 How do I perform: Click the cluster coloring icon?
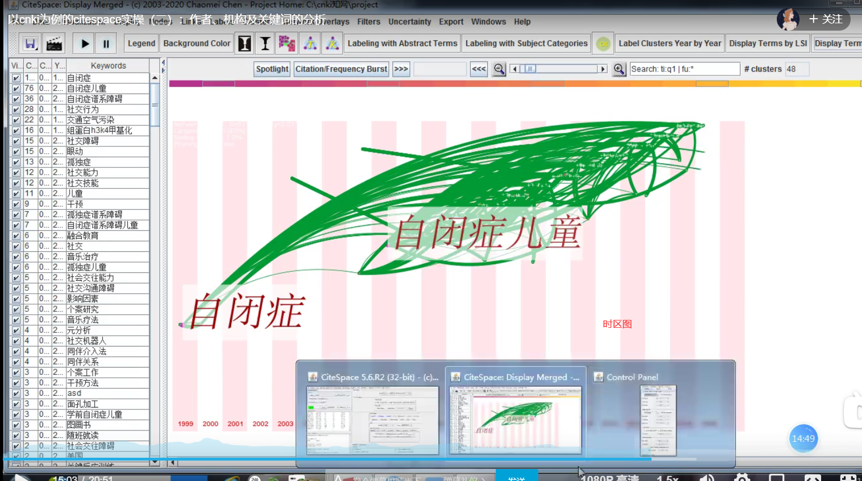coord(286,43)
